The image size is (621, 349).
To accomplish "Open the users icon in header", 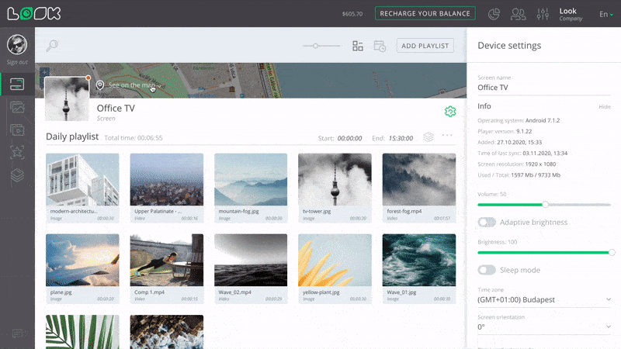I will coord(518,14).
